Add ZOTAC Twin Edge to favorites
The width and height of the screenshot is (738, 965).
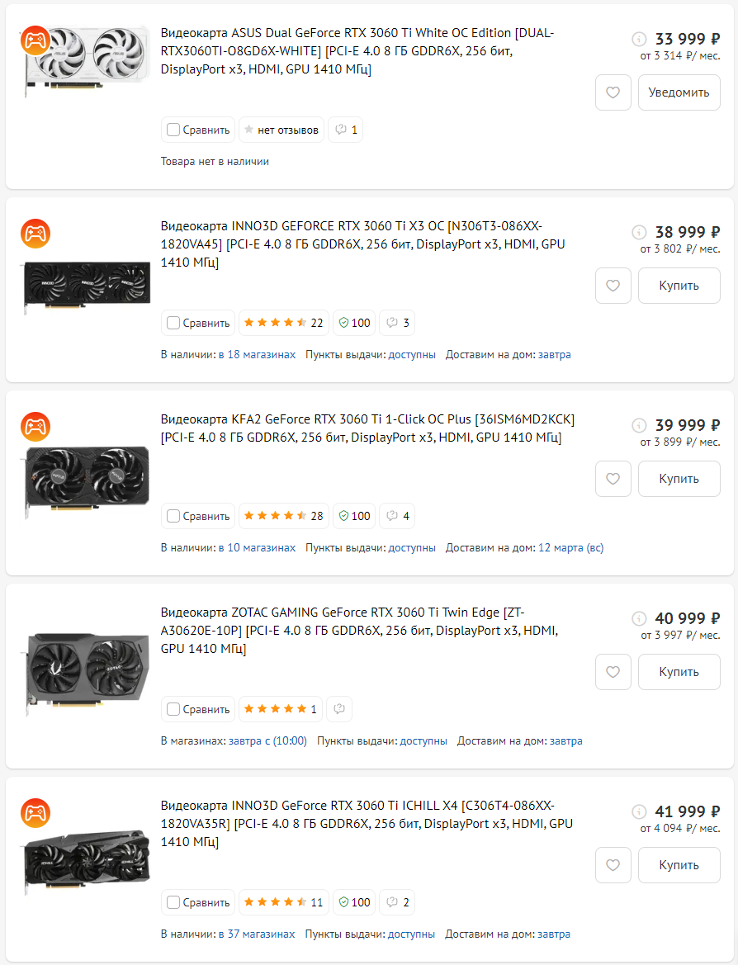click(613, 672)
